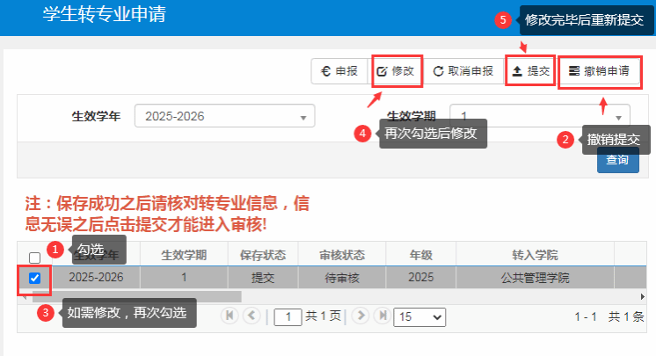The width and height of the screenshot is (656, 356).
Task: Toggle the select-all checkbox in table header
Action: [34, 258]
